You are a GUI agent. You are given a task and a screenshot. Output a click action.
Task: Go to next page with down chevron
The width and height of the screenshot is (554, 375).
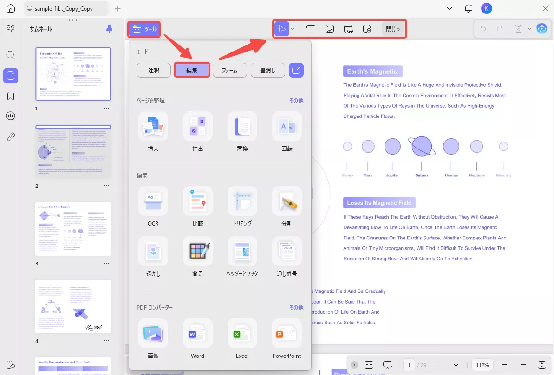coord(456,365)
